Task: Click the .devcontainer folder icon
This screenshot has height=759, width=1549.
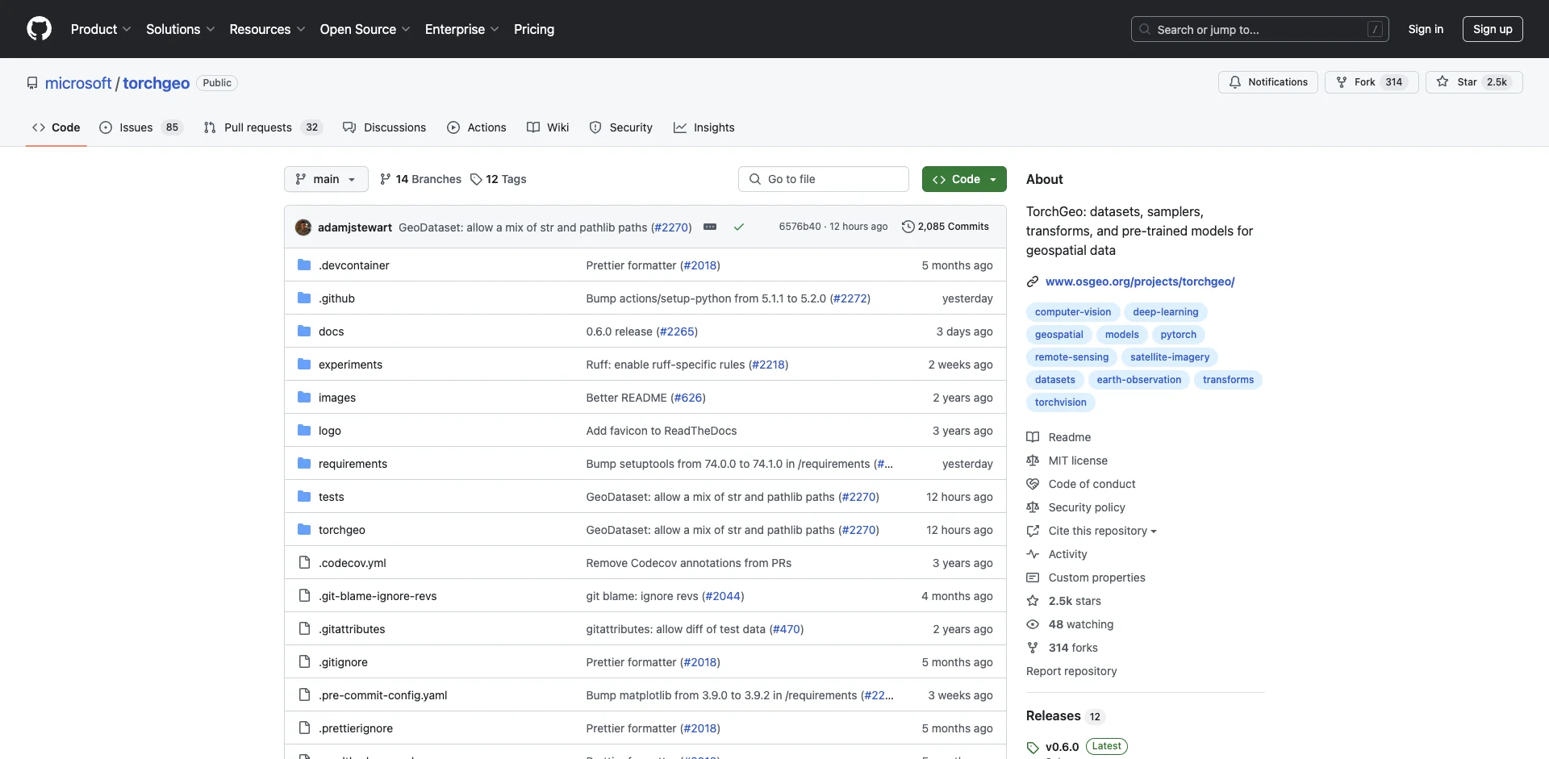Action: [304, 265]
